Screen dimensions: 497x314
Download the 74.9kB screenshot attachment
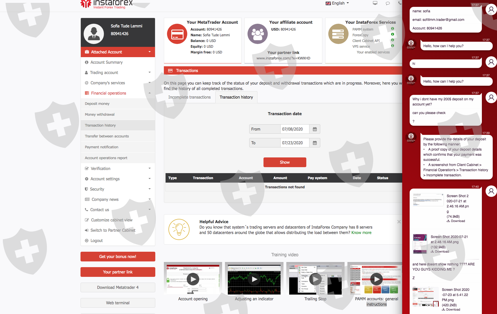(456, 221)
